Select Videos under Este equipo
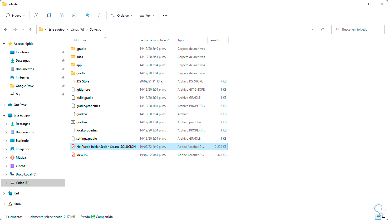The width and height of the screenshot is (388, 220). coord(20,166)
